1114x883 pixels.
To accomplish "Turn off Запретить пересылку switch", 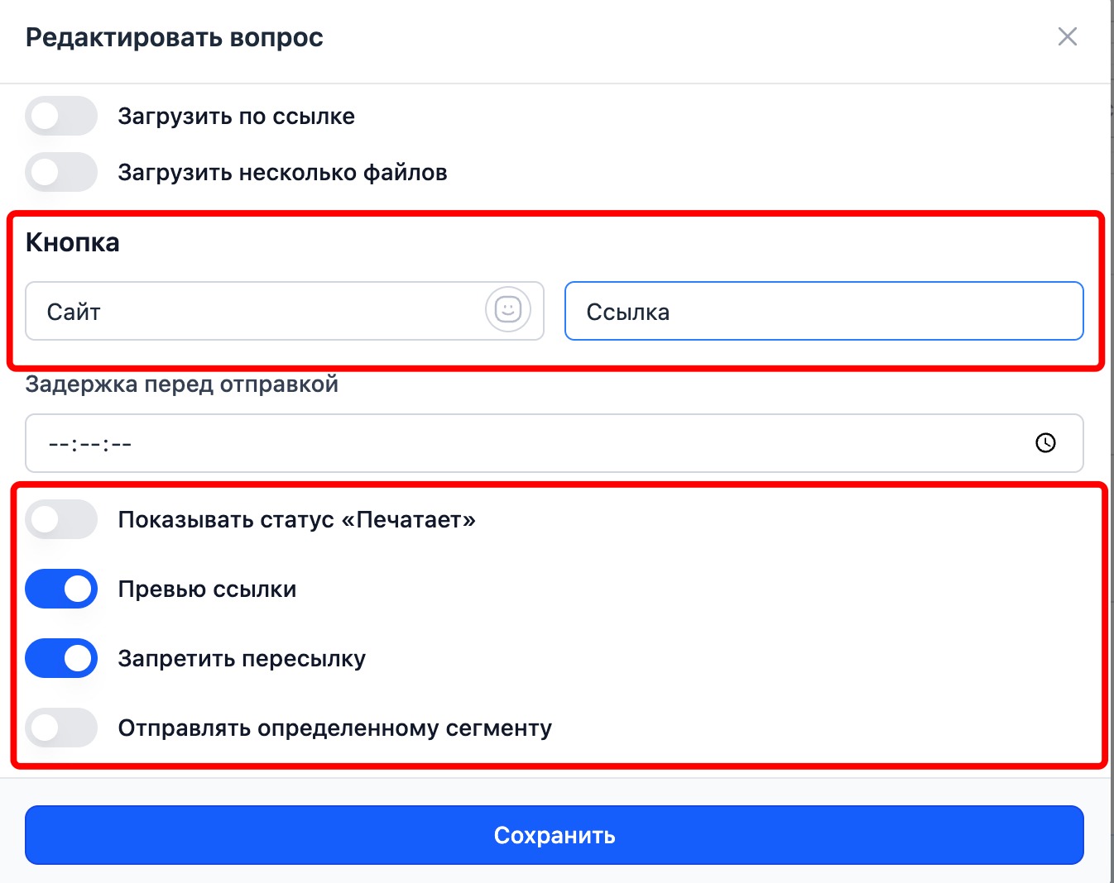I will pos(61,659).
